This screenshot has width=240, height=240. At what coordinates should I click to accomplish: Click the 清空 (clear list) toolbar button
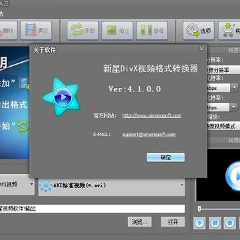tap(36, 31)
